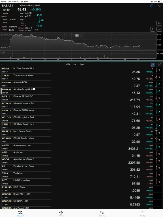Tap the battery indicator in status bar

click(160, 1)
